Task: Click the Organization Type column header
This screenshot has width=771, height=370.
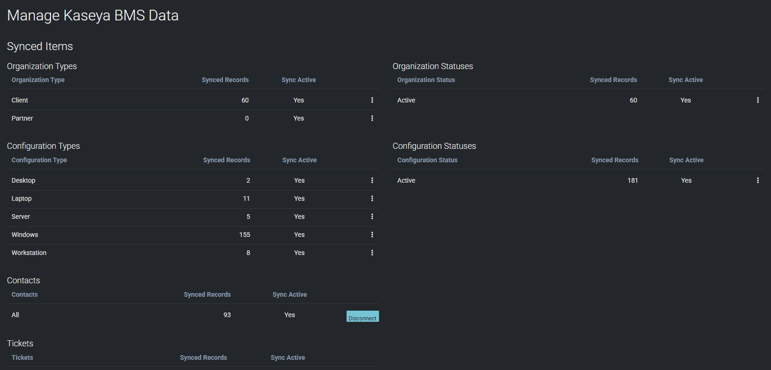Action: pyautogui.click(x=38, y=80)
